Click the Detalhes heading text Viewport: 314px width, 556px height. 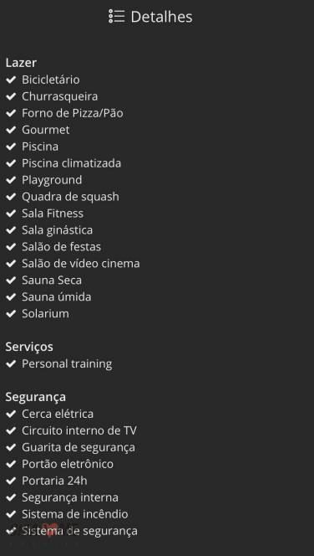tap(162, 17)
